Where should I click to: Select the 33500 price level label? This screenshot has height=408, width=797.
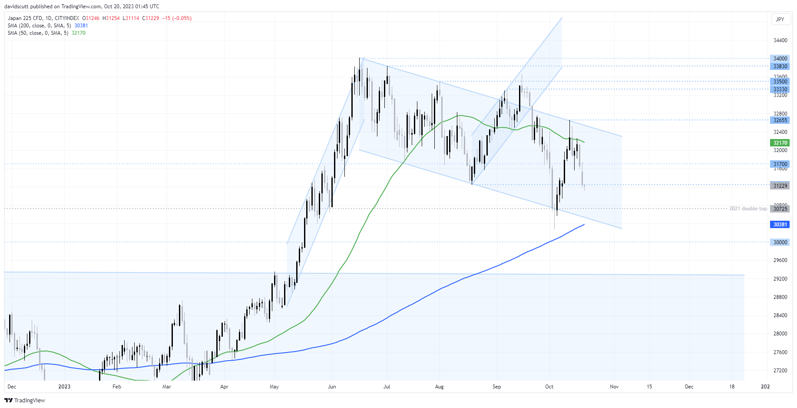(780, 81)
